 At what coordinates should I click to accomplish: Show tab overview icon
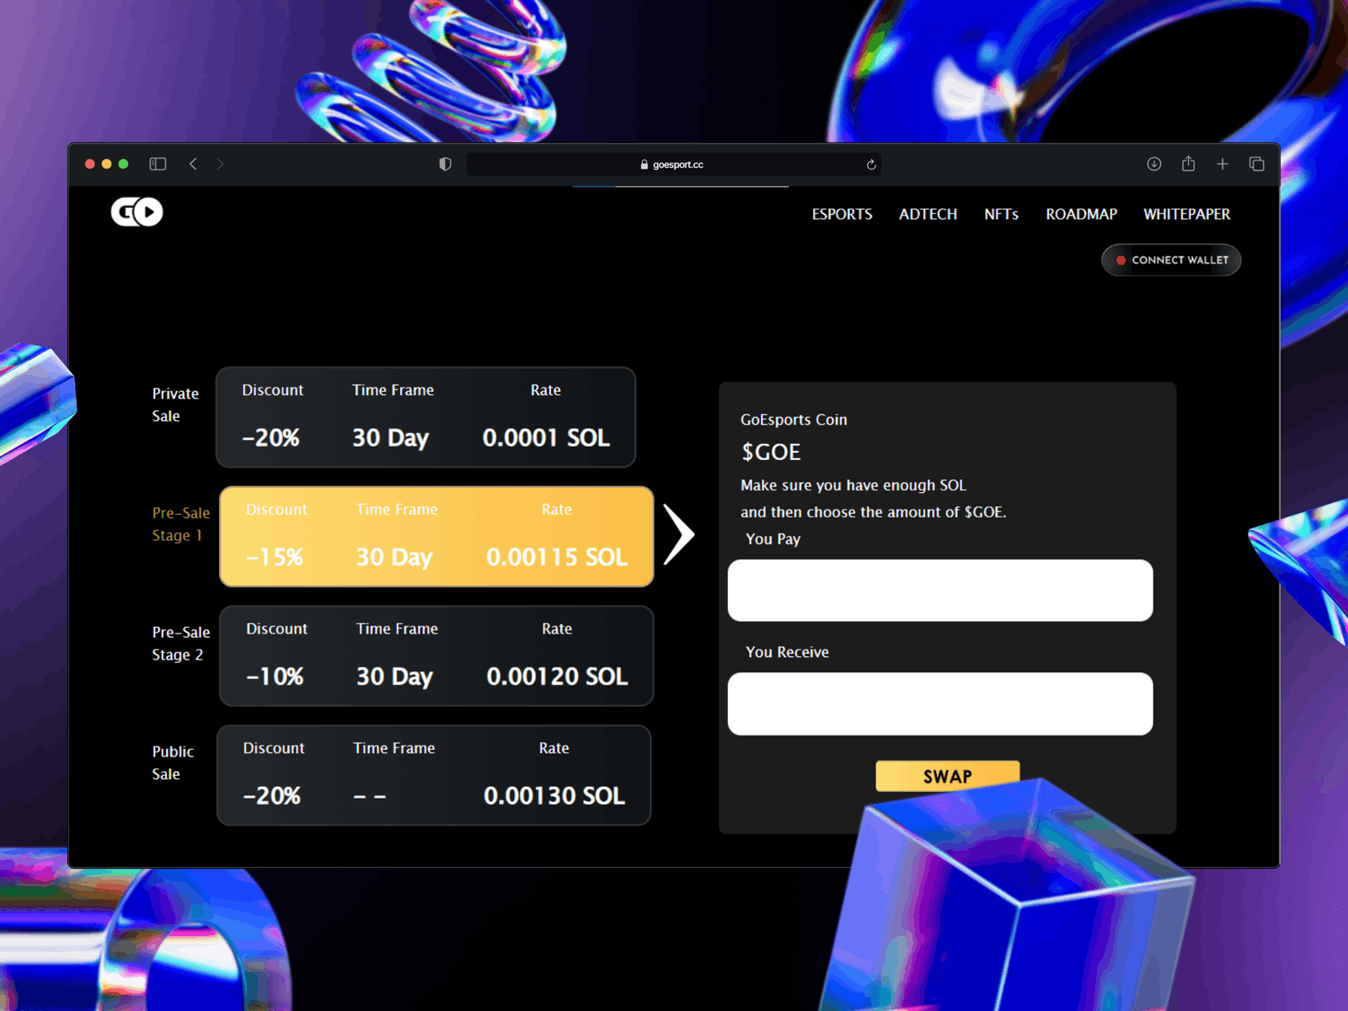pos(1256,164)
